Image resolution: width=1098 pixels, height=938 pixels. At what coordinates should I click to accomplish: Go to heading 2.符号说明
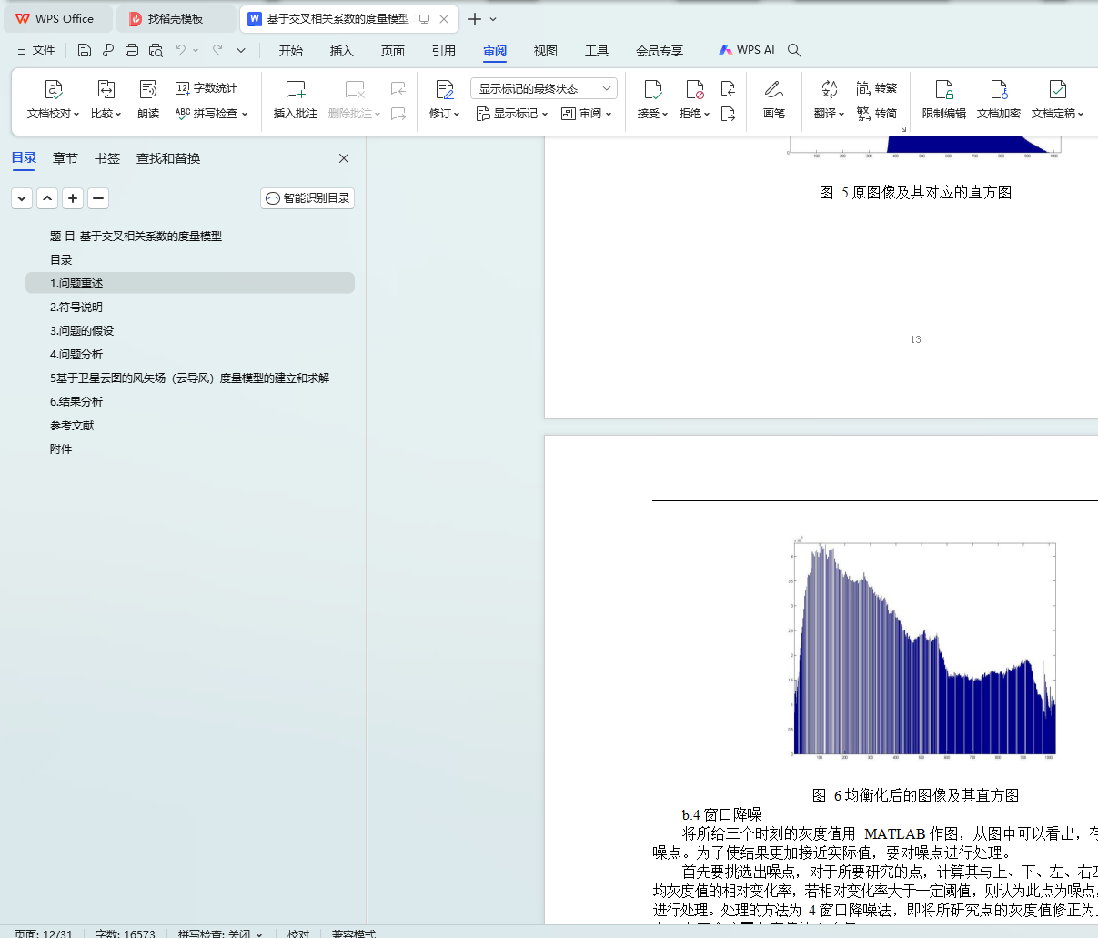pyautogui.click(x=76, y=308)
